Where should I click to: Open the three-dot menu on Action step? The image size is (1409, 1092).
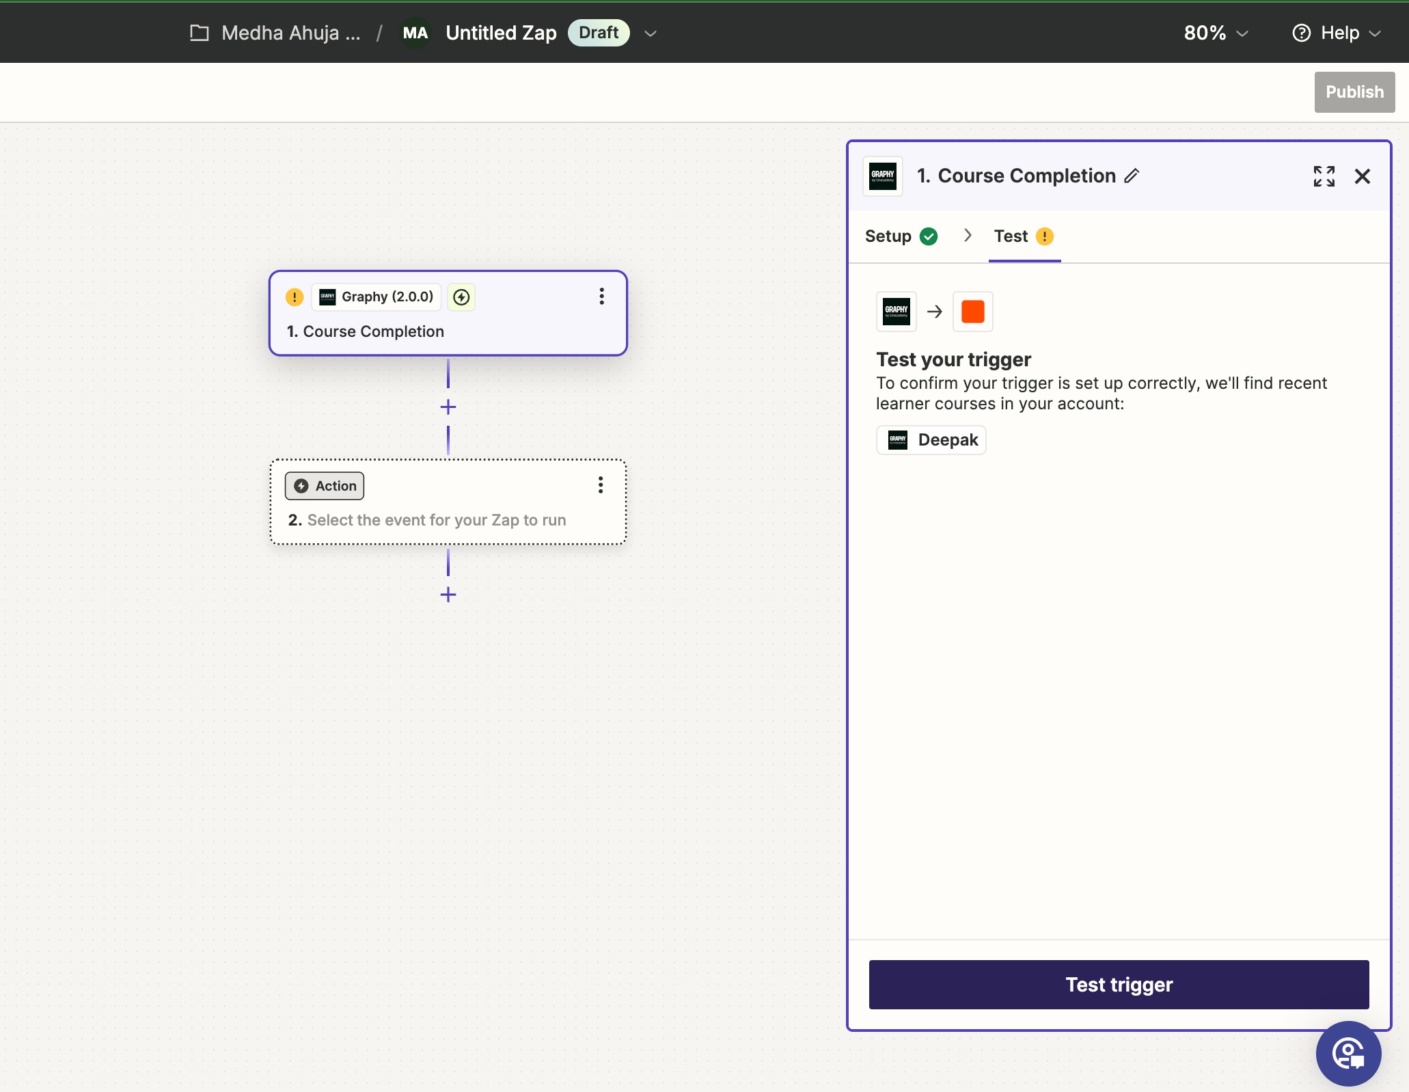pyautogui.click(x=600, y=485)
